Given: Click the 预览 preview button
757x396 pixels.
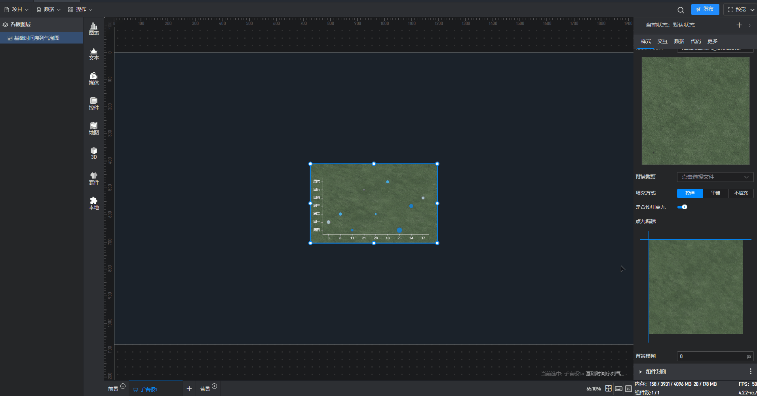Looking at the screenshot, I should tap(740, 9).
